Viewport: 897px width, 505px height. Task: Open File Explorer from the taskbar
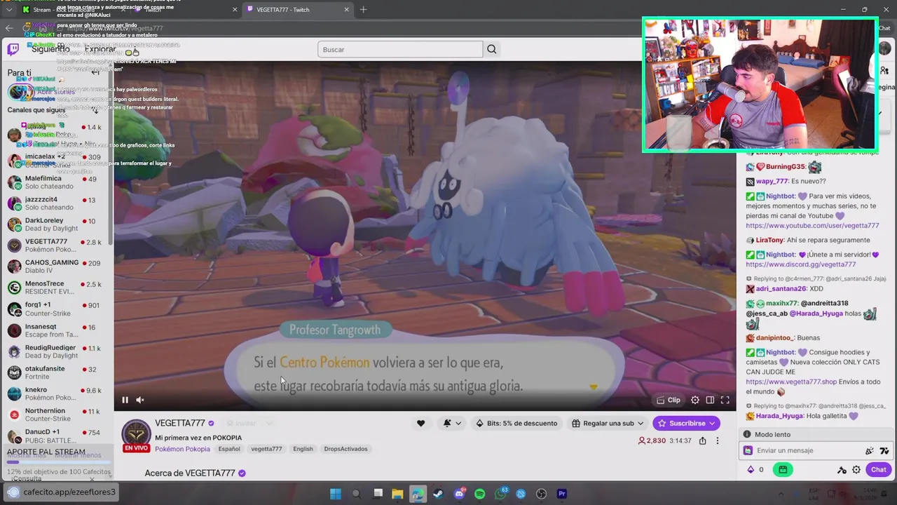[x=397, y=494]
